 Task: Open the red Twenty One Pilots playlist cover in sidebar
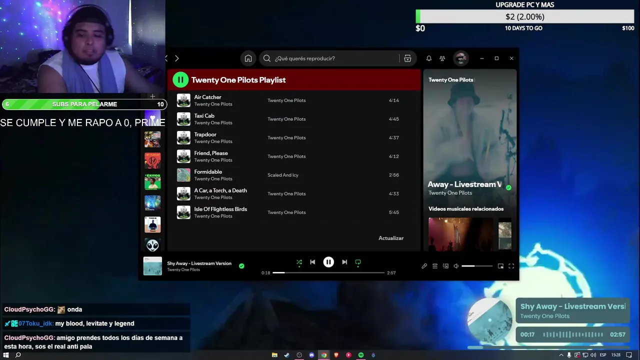pos(152,160)
